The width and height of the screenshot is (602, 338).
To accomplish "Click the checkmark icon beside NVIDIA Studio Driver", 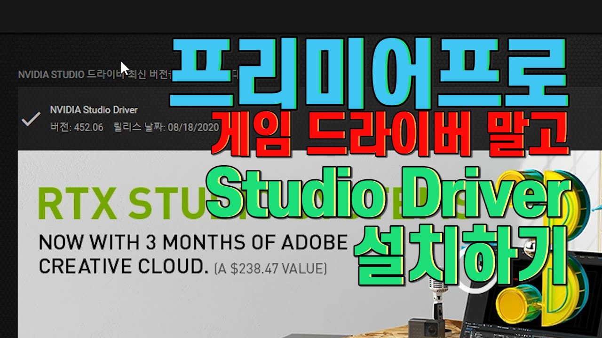I will pyautogui.click(x=31, y=119).
